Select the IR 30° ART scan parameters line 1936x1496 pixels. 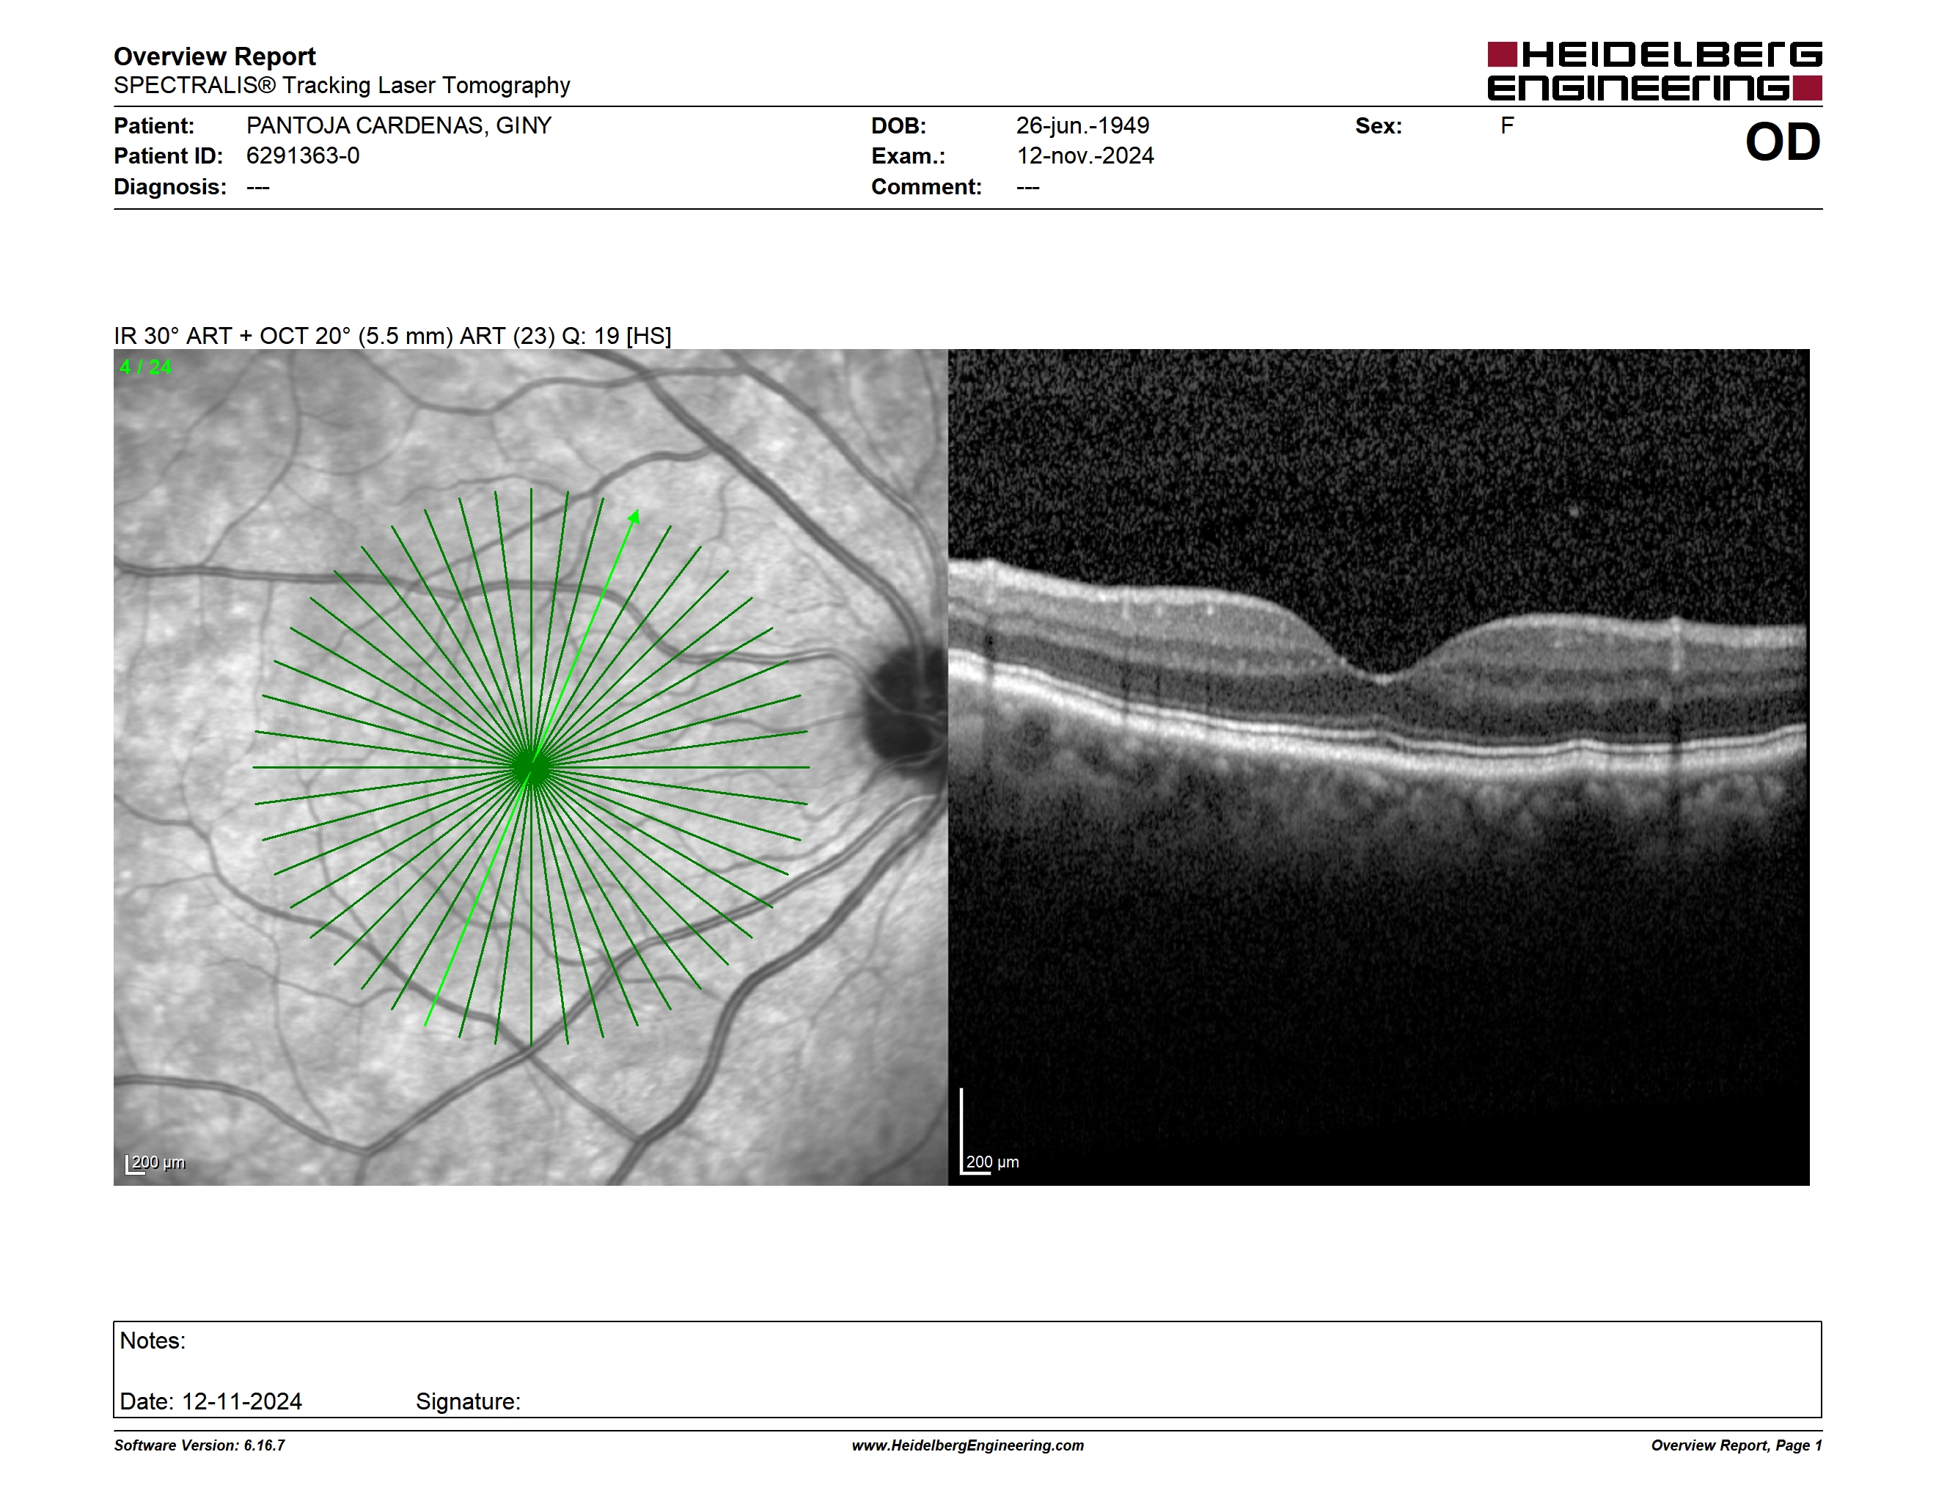(392, 336)
